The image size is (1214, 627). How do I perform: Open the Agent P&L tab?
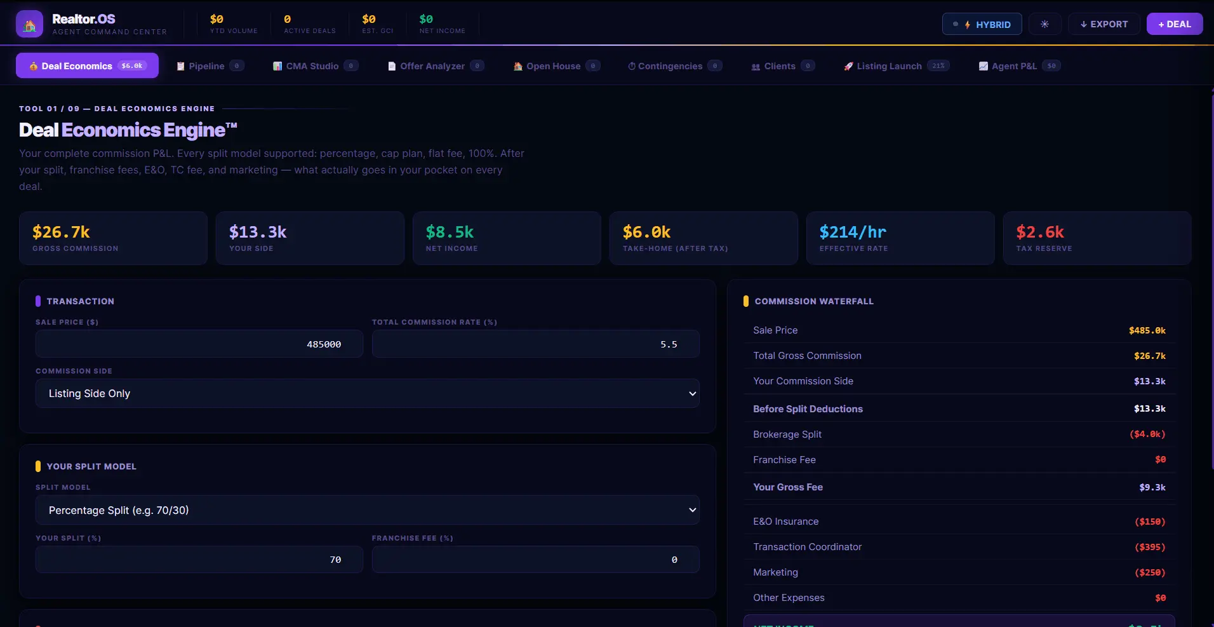pos(1020,66)
